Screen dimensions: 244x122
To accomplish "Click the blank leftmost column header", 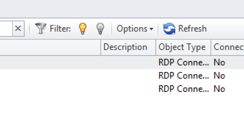I will [50, 47].
